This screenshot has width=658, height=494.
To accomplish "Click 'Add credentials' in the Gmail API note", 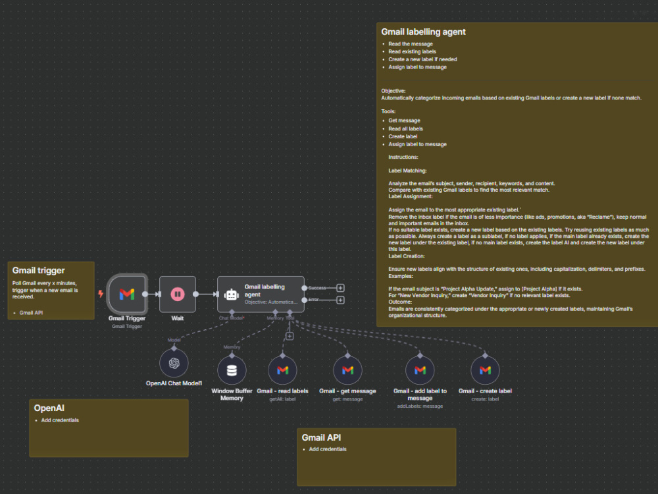I will click(328, 449).
